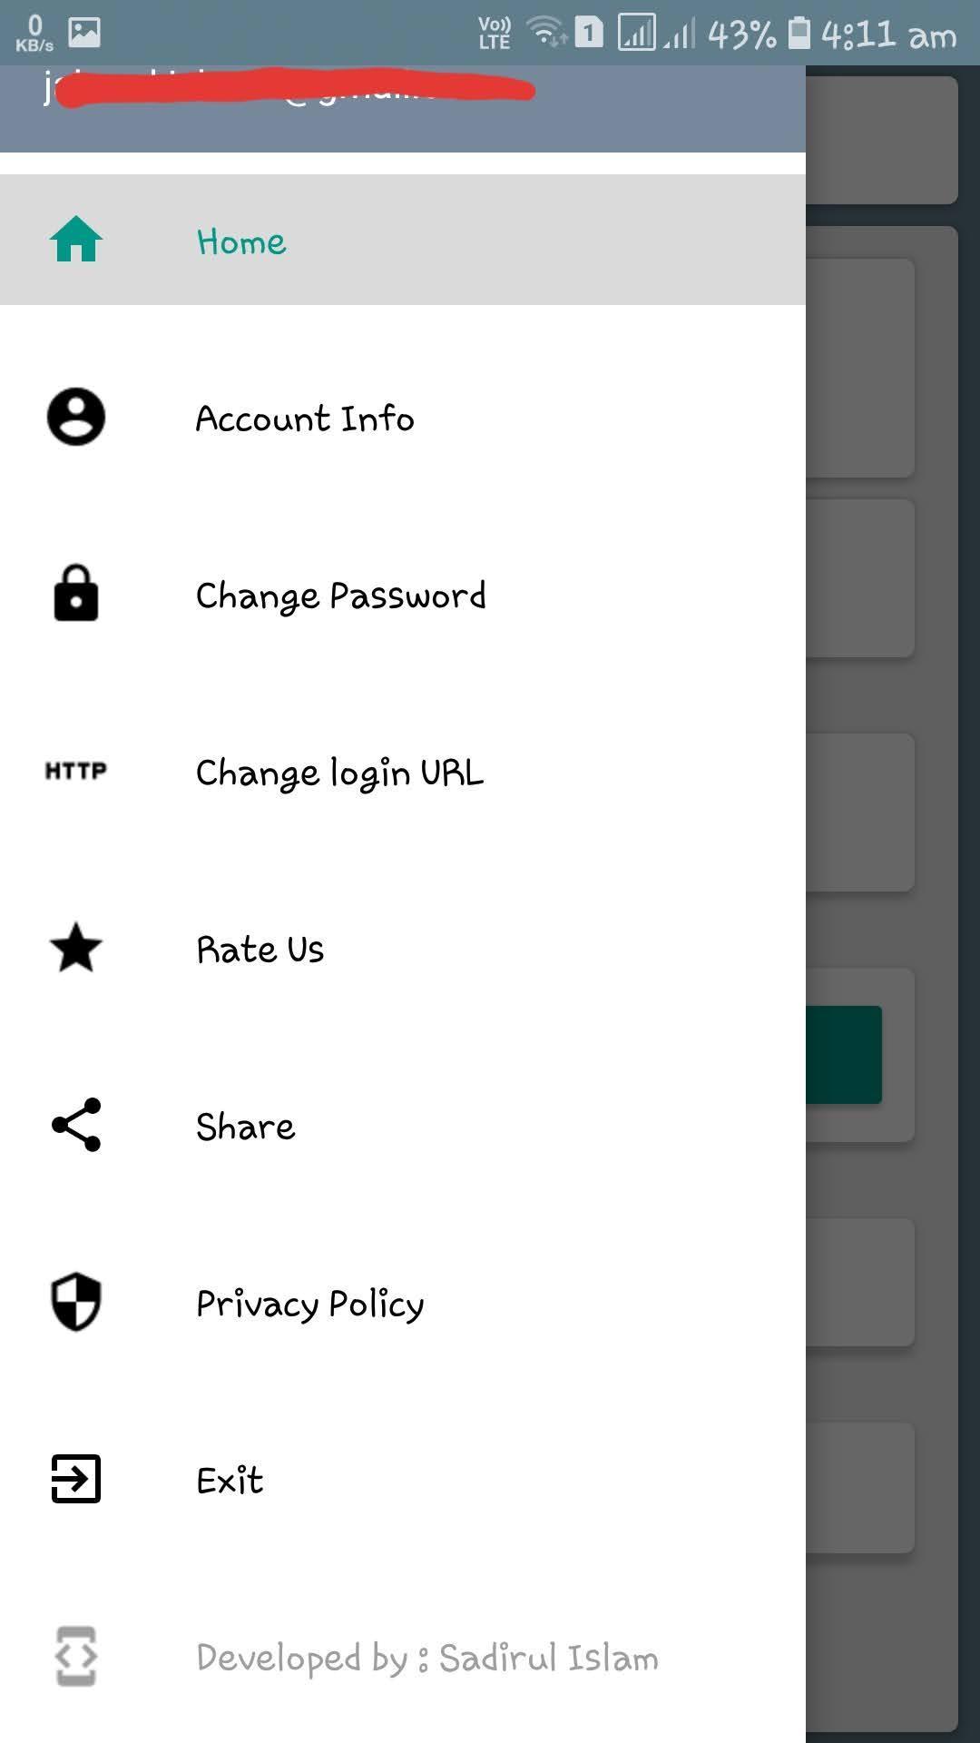Open Home from the navigation drawer

pyautogui.click(x=403, y=240)
